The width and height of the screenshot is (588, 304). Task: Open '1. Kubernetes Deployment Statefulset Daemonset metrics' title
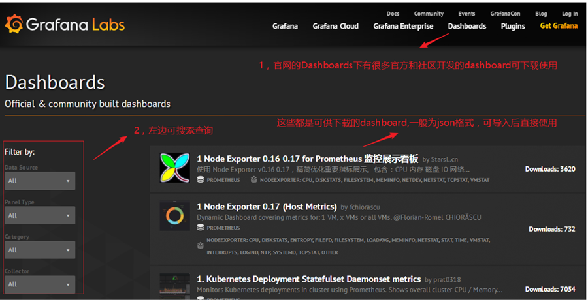[308, 279]
